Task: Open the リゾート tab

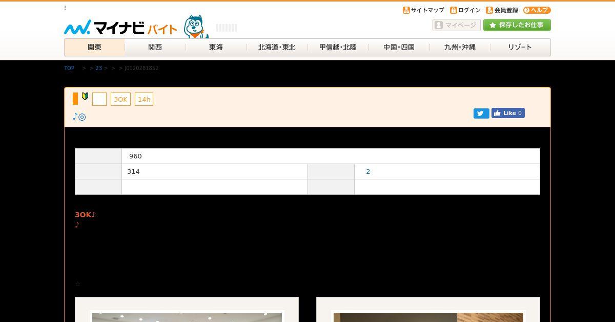Action: (520, 47)
